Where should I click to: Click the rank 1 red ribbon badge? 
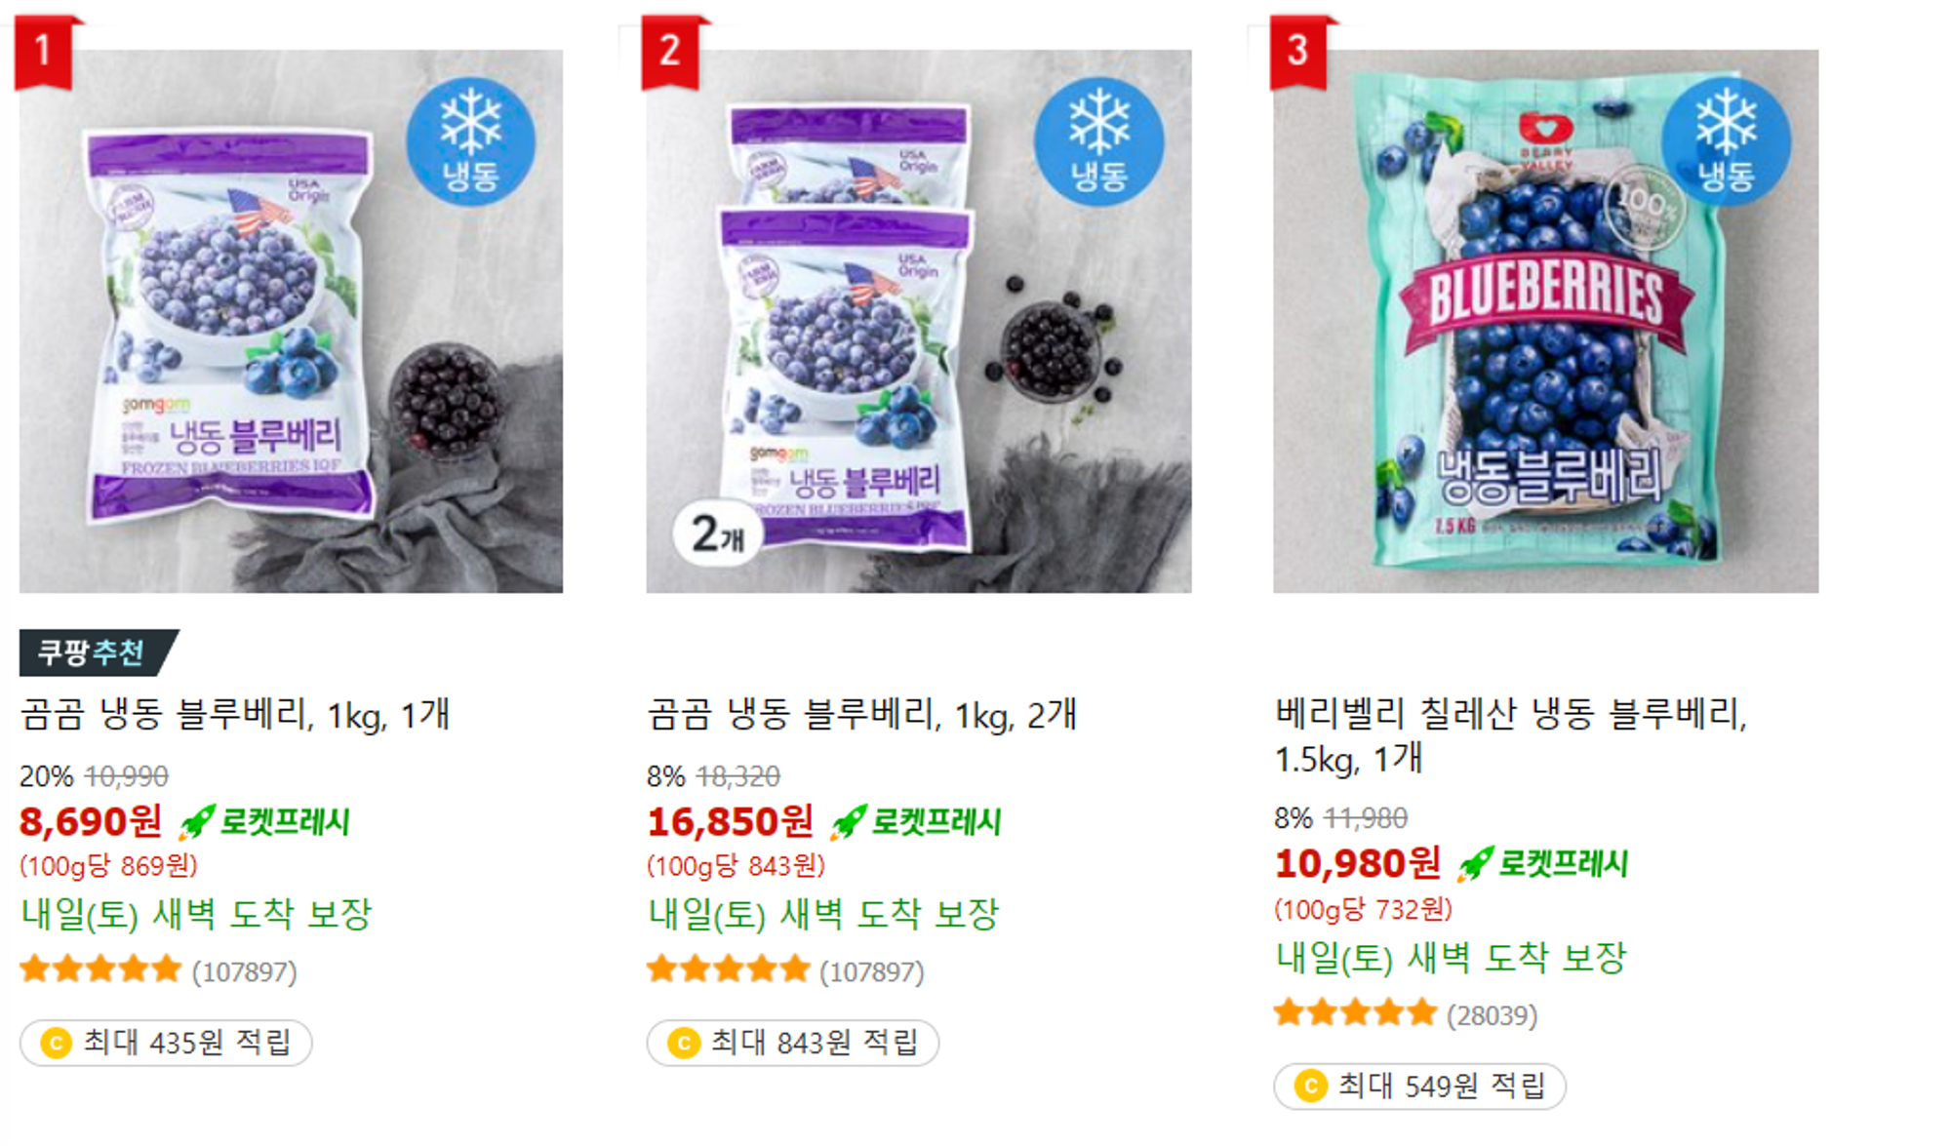45,52
